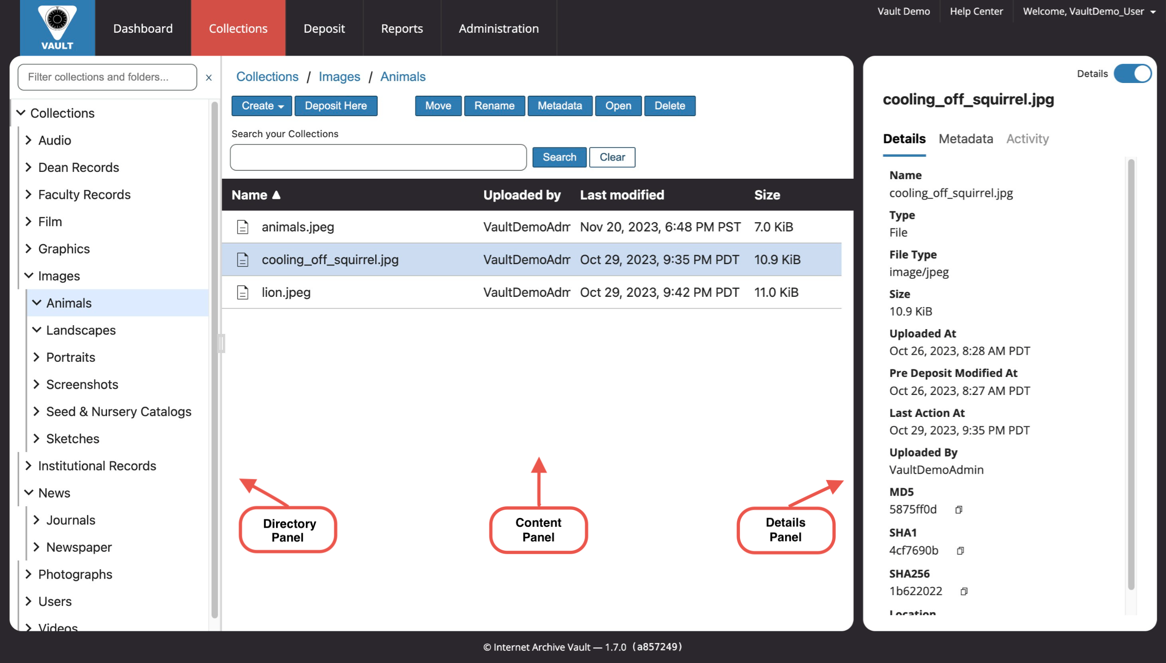
Task: Copy the SHA1 hash value
Action: click(960, 551)
